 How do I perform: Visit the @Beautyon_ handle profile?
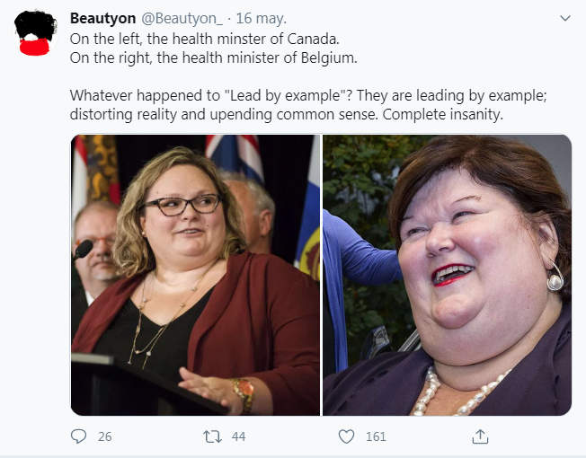point(182,19)
